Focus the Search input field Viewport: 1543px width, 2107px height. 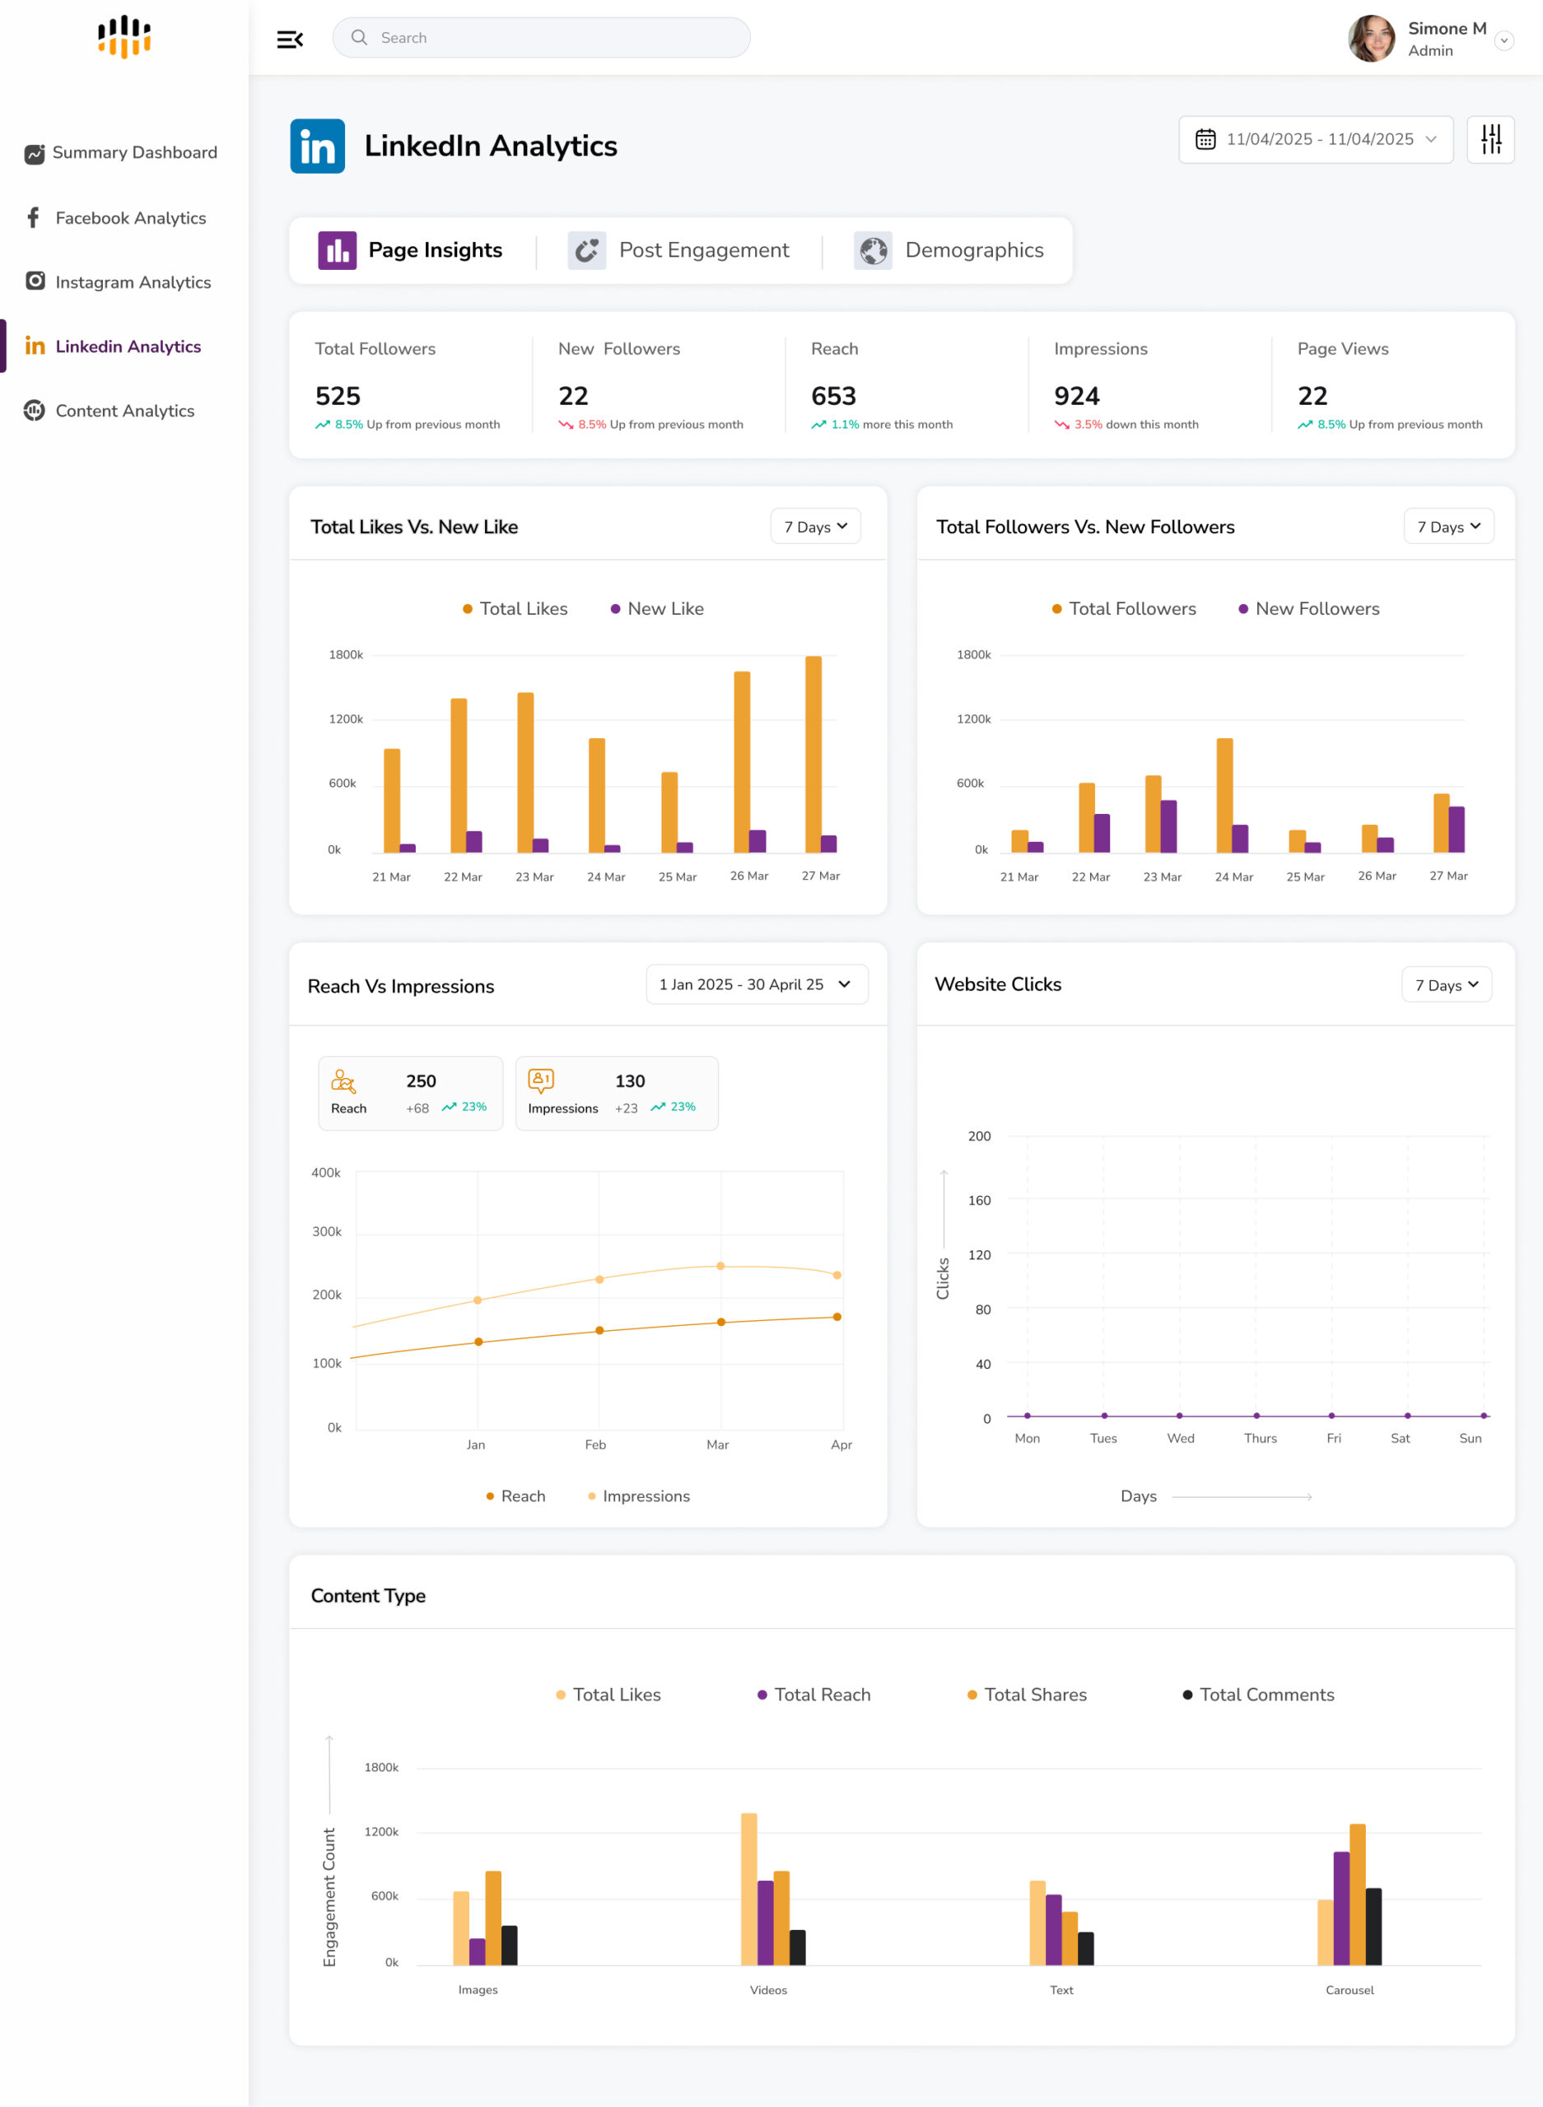(x=541, y=37)
